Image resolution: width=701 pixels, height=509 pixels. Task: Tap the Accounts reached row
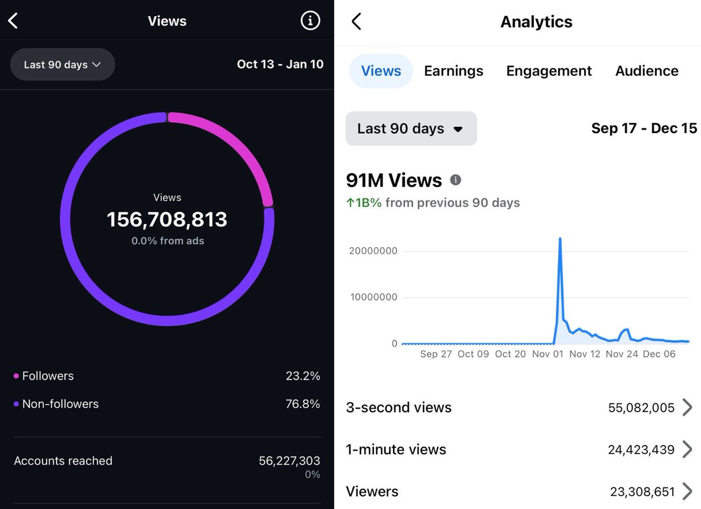tap(167, 467)
